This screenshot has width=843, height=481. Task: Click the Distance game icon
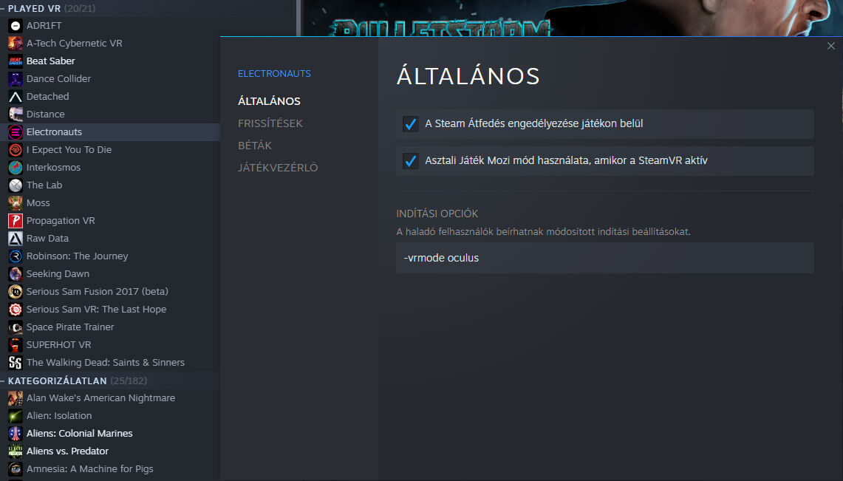click(x=15, y=115)
